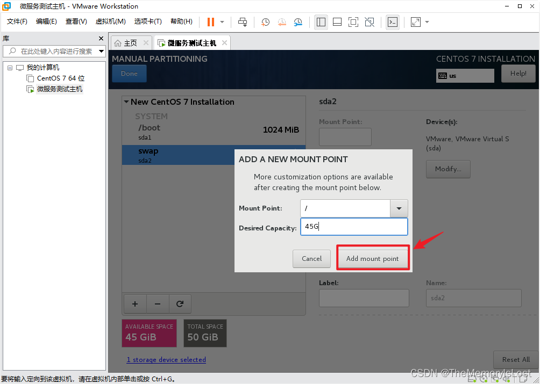Open the 选项卡(T) menu

tap(148, 21)
